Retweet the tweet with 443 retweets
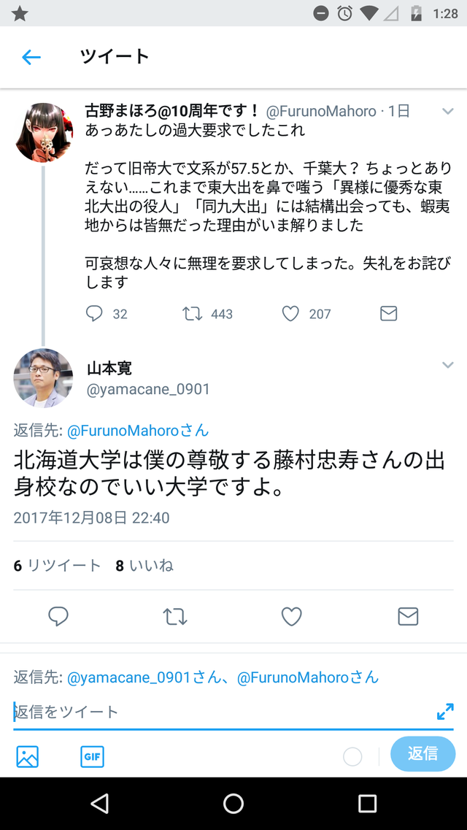This screenshot has width=467, height=830. click(193, 314)
